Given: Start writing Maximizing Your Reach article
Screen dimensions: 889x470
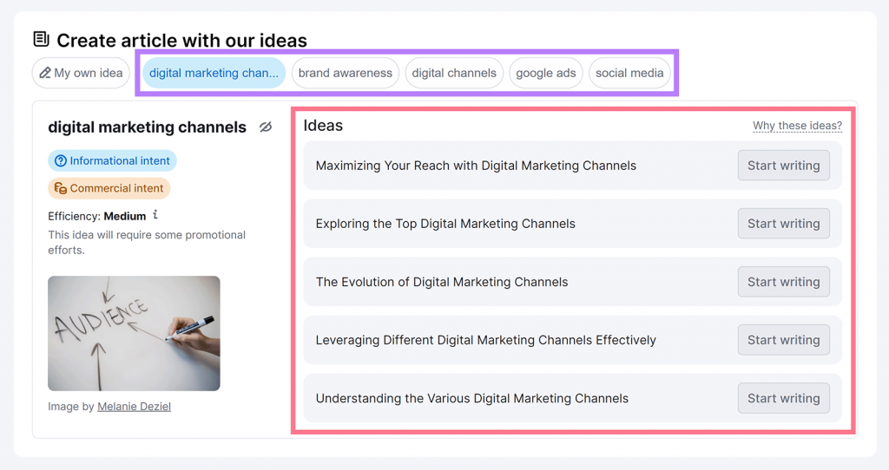Looking at the screenshot, I should click(783, 166).
